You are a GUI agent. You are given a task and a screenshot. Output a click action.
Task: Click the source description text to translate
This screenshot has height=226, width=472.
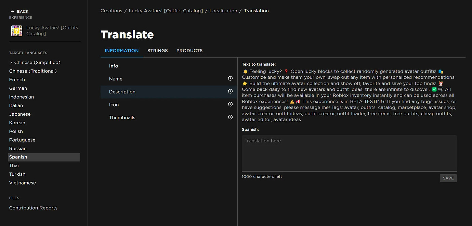coord(349,96)
